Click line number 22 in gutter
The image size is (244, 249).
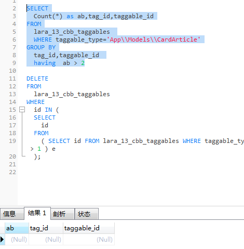coord(12,172)
